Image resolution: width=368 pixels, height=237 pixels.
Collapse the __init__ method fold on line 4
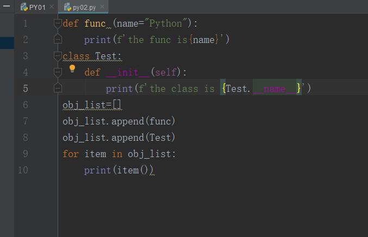pyautogui.click(x=58, y=72)
